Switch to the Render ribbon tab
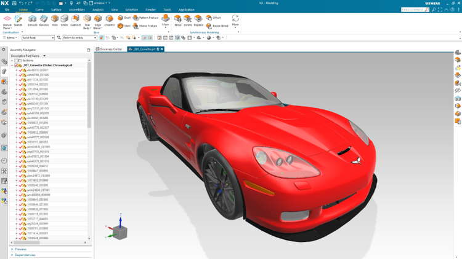This screenshot has height=259, width=462. [x=150, y=10]
